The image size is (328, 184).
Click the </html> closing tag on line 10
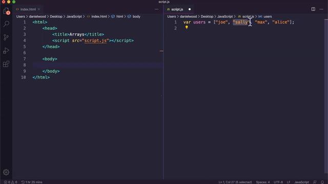pos(41,77)
